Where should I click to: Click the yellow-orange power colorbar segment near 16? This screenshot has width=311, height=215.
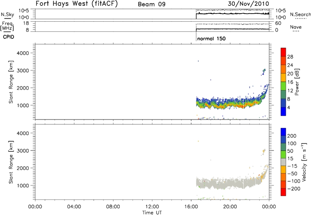[283, 77]
